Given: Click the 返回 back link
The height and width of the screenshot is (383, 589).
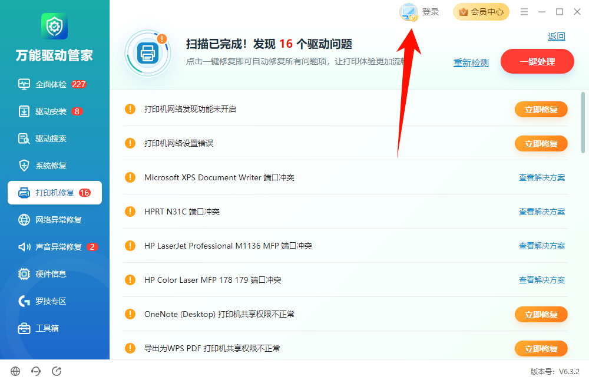Looking at the screenshot, I should pyautogui.click(x=557, y=36).
